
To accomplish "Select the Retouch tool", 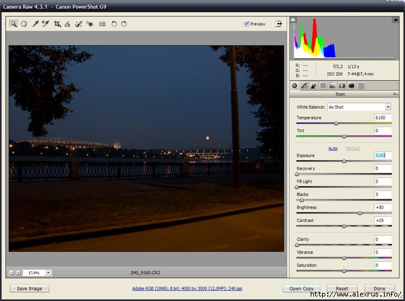I will [x=78, y=24].
